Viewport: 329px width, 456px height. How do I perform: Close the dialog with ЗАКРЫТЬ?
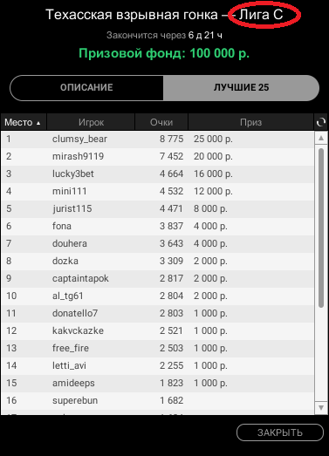click(280, 432)
